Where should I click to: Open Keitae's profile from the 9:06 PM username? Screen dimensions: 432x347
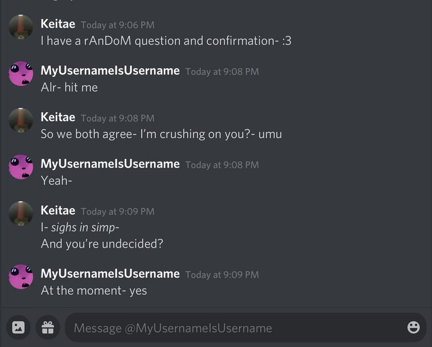(58, 24)
